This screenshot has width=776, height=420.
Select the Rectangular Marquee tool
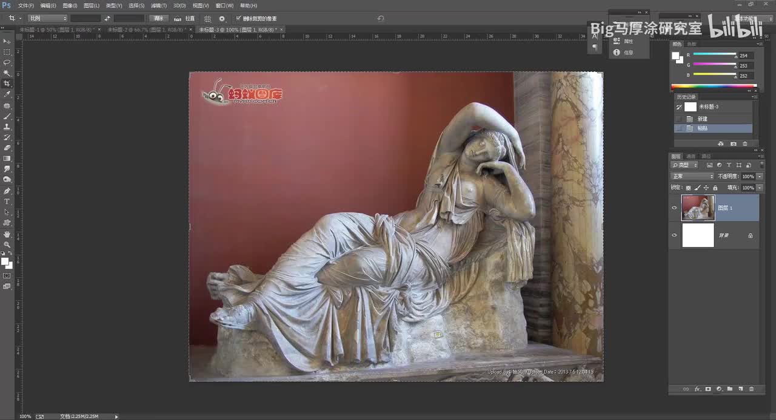[x=7, y=52]
